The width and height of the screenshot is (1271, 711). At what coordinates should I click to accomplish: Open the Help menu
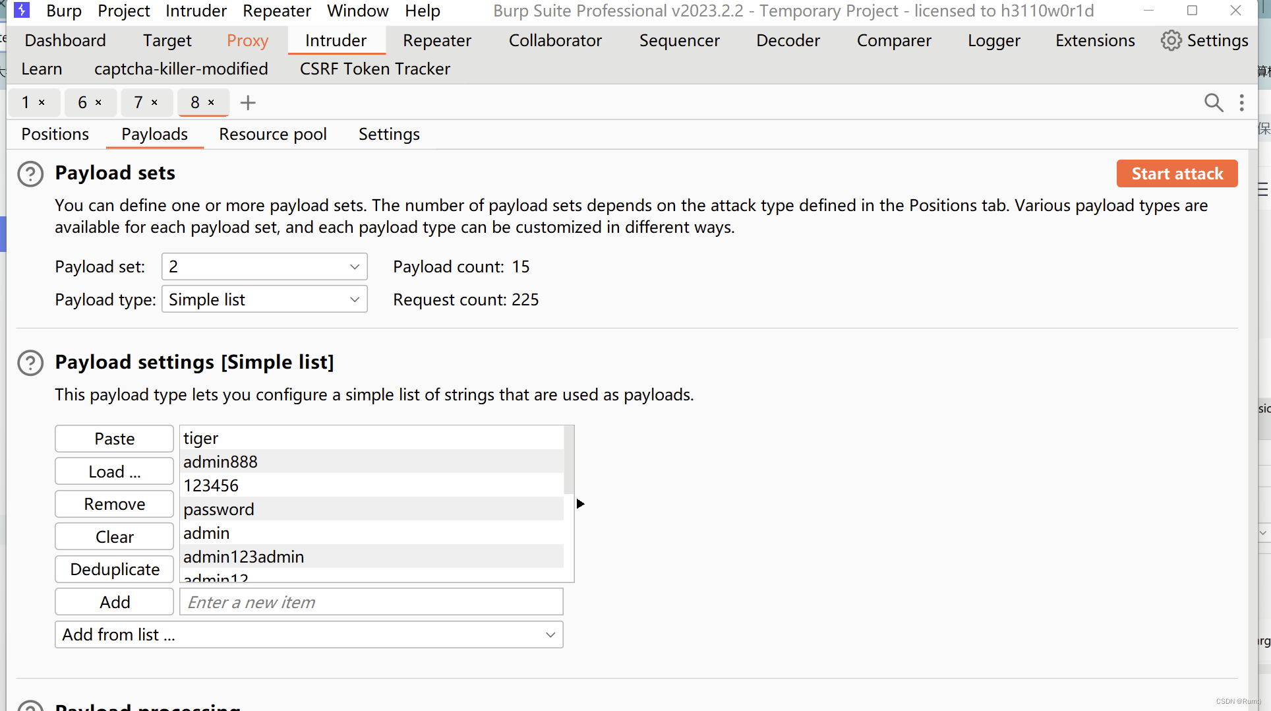point(423,11)
